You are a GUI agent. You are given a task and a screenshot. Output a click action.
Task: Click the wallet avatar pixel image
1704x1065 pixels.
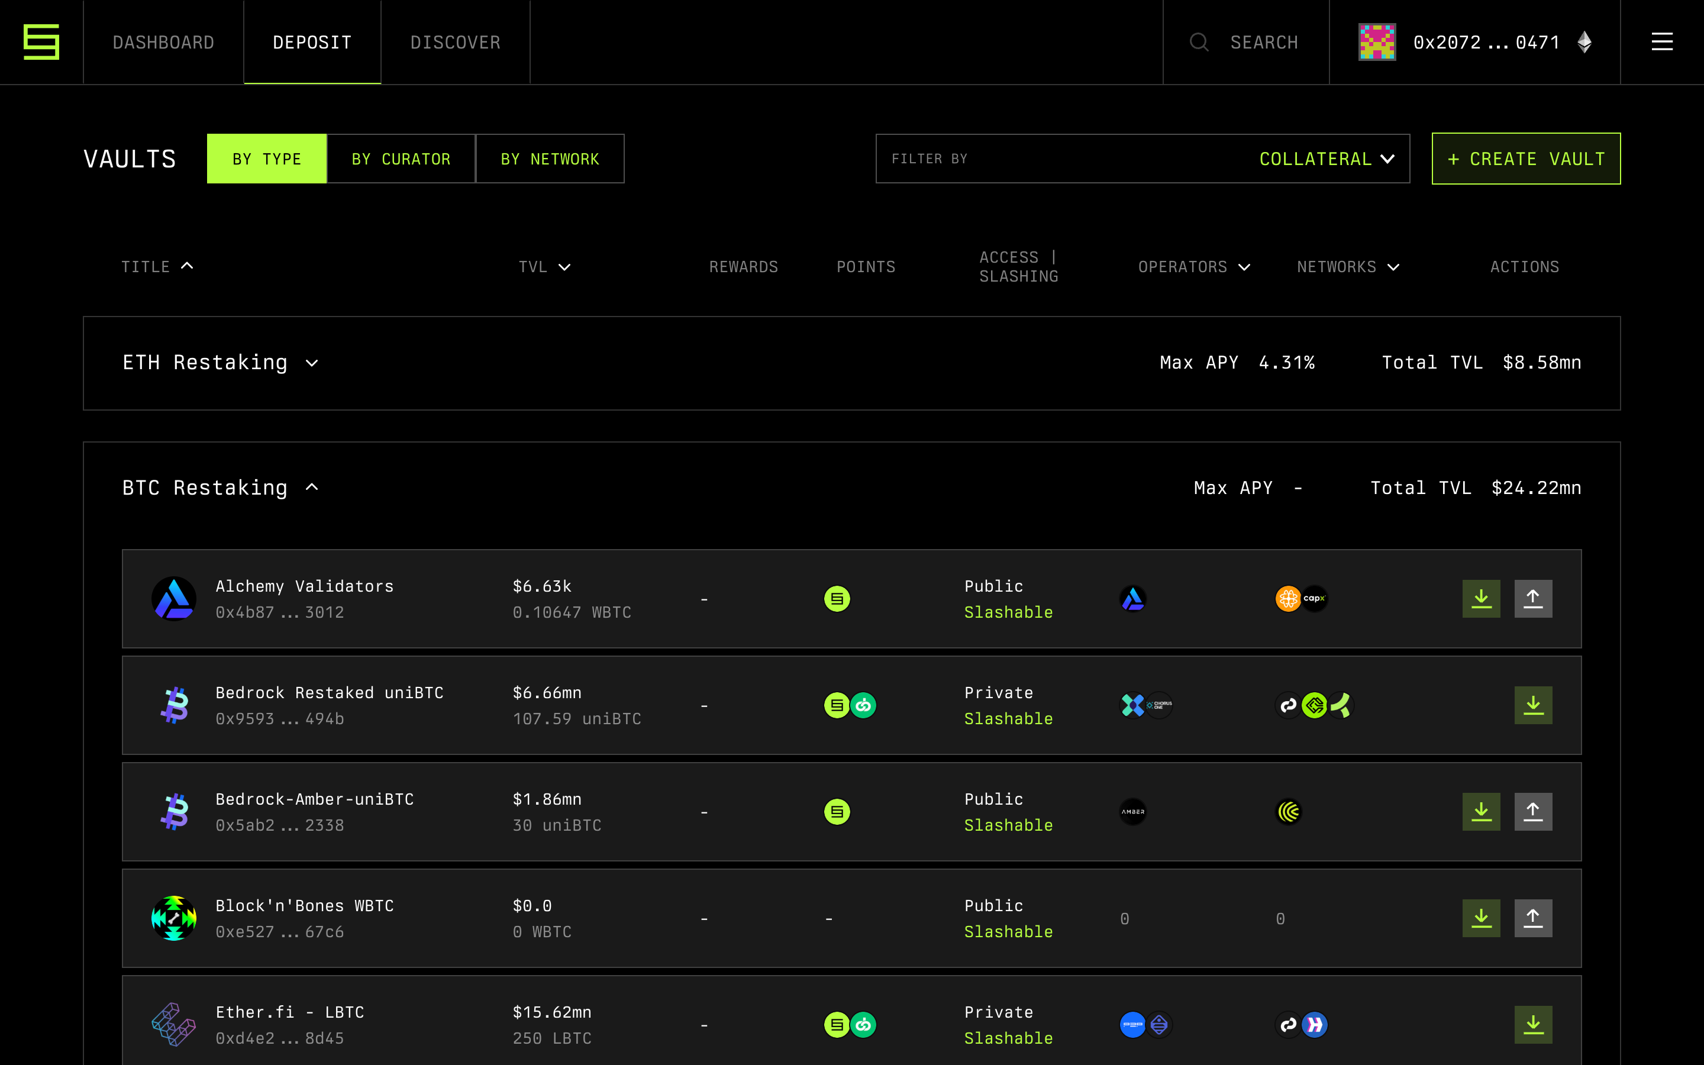1377,42
